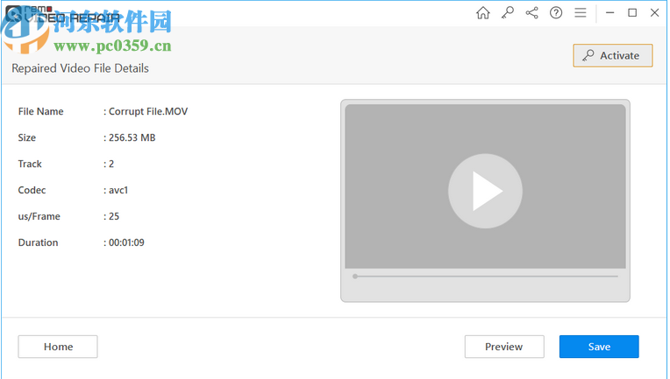Viewport: 670px width, 379px height.
Task: Minimize the Video Repair window
Action: (x=609, y=13)
